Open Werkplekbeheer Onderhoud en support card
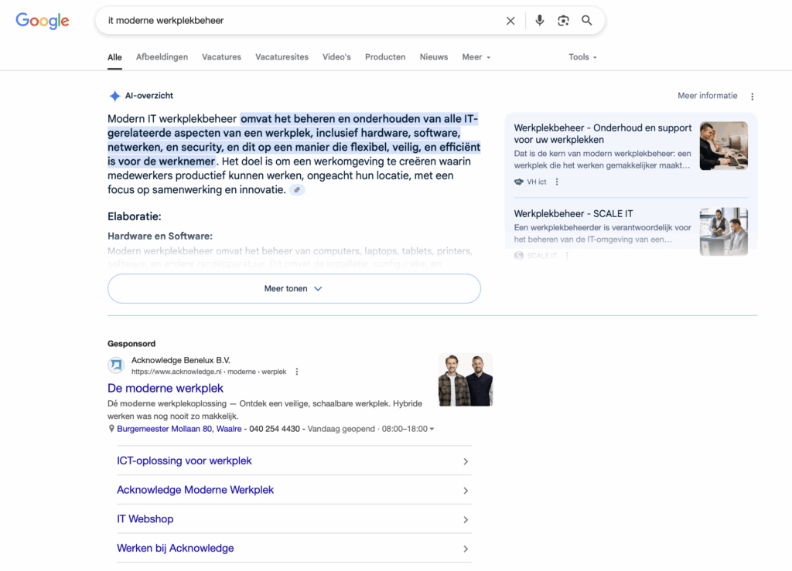This screenshot has width=792, height=571. click(x=603, y=134)
